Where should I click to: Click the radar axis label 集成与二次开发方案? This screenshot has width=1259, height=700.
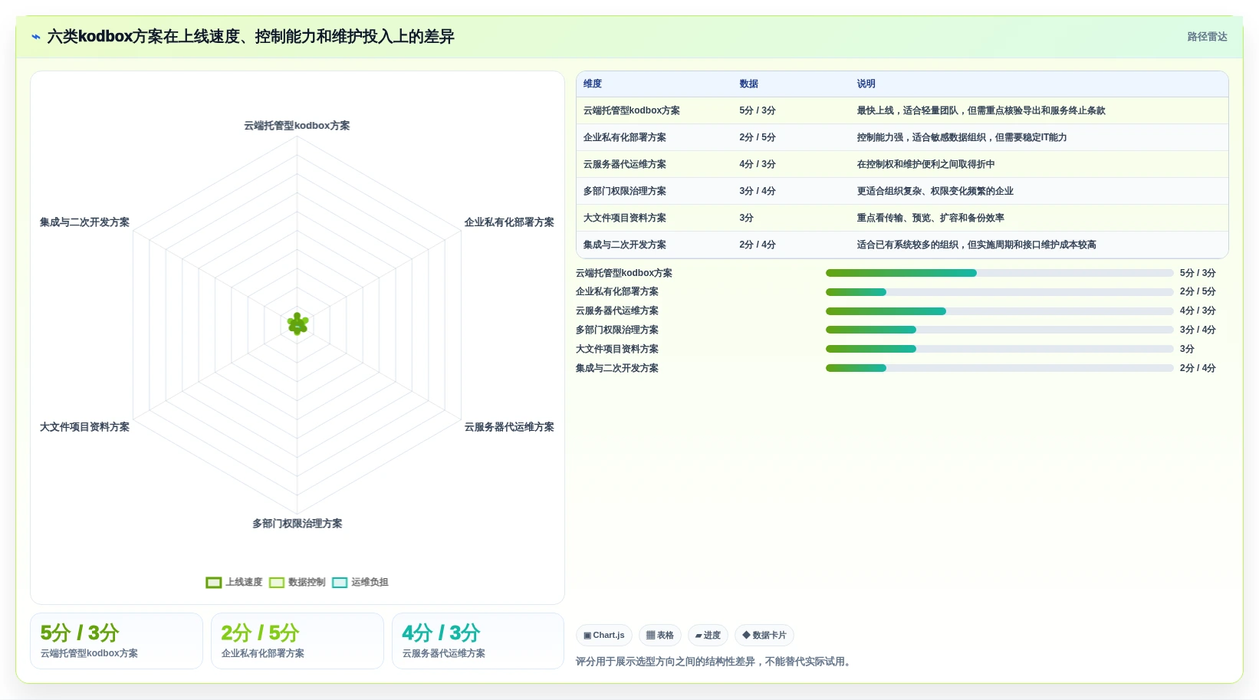(x=84, y=222)
